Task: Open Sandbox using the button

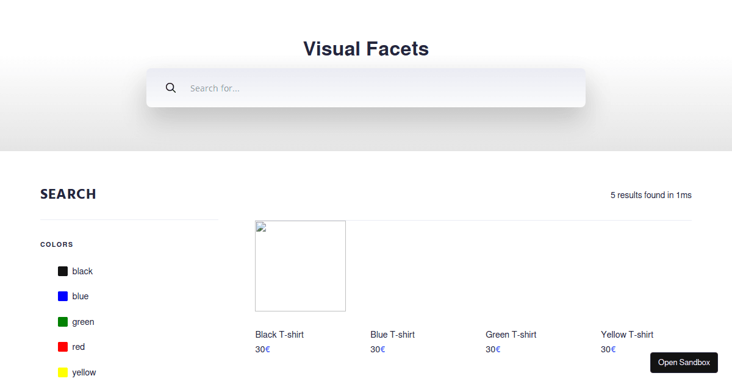Action: (684, 362)
